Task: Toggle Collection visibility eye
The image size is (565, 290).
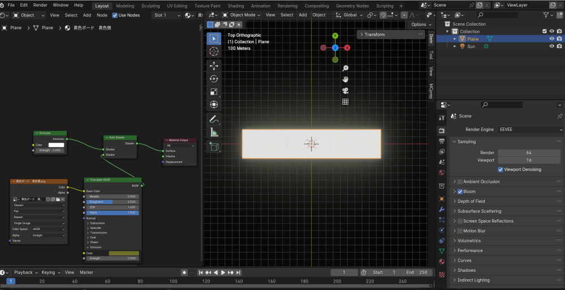Action: [x=551, y=31]
